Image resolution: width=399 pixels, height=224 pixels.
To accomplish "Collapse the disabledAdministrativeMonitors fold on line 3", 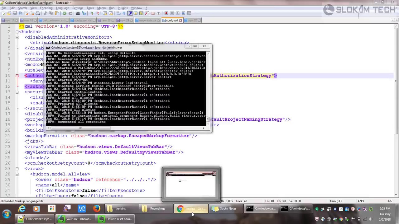I will (x=17, y=37).
